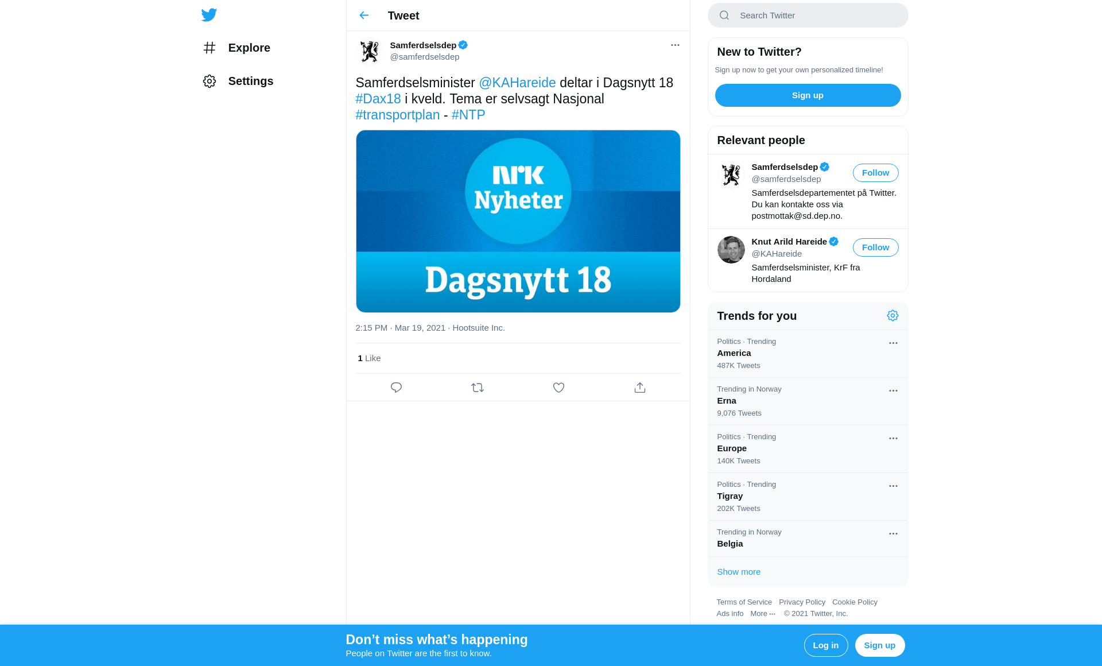Image resolution: width=1102 pixels, height=666 pixels.
Task: Open the Dagsnytt 18 image
Action: [x=518, y=221]
